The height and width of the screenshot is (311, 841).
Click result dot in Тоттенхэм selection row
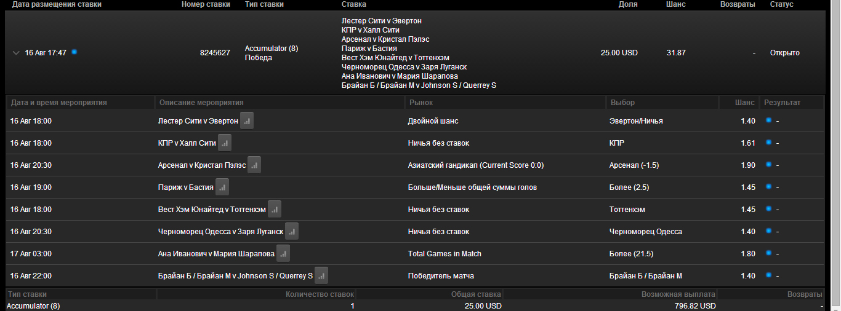(768, 209)
